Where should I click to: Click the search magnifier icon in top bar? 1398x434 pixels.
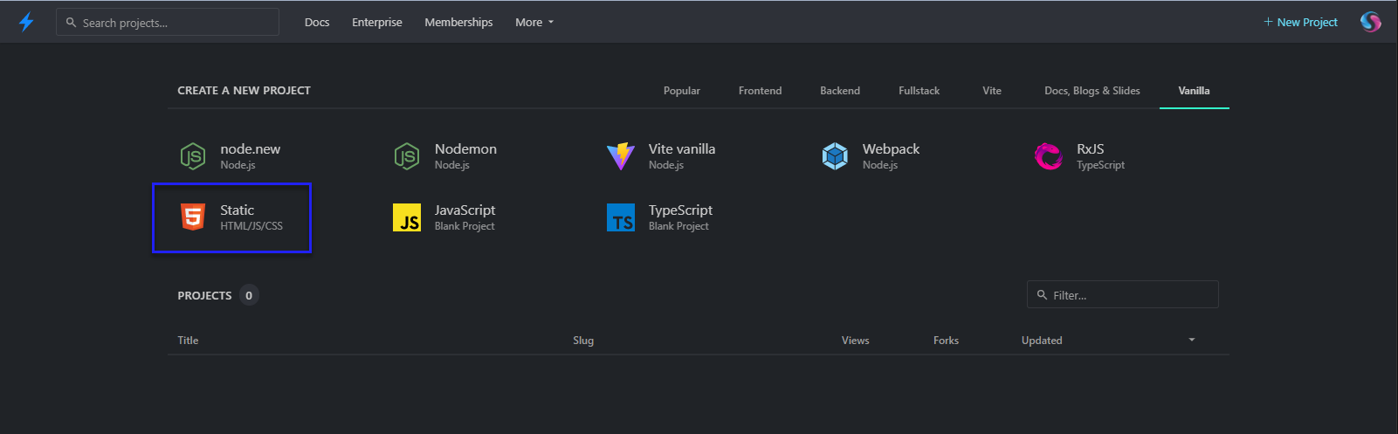pyautogui.click(x=72, y=23)
